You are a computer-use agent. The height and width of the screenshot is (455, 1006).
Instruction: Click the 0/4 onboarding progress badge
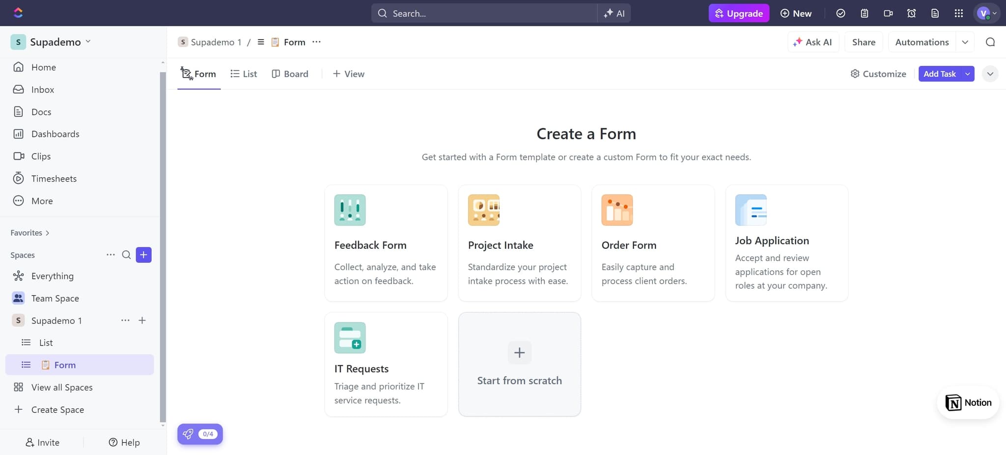pyautogui.click(x=200, y=434)
